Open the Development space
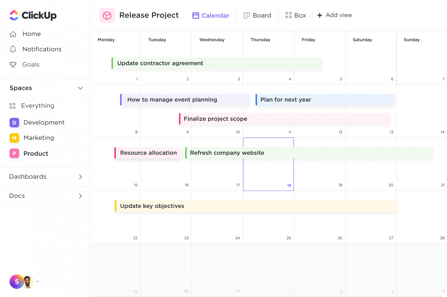447x297 pixels. tap(44, 123)
